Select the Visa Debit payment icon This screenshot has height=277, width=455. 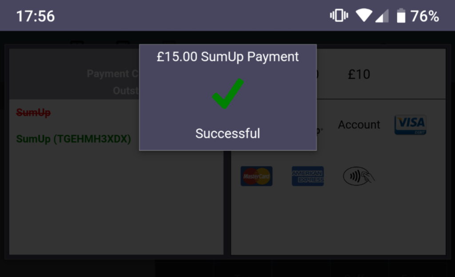tap(410, 125)
